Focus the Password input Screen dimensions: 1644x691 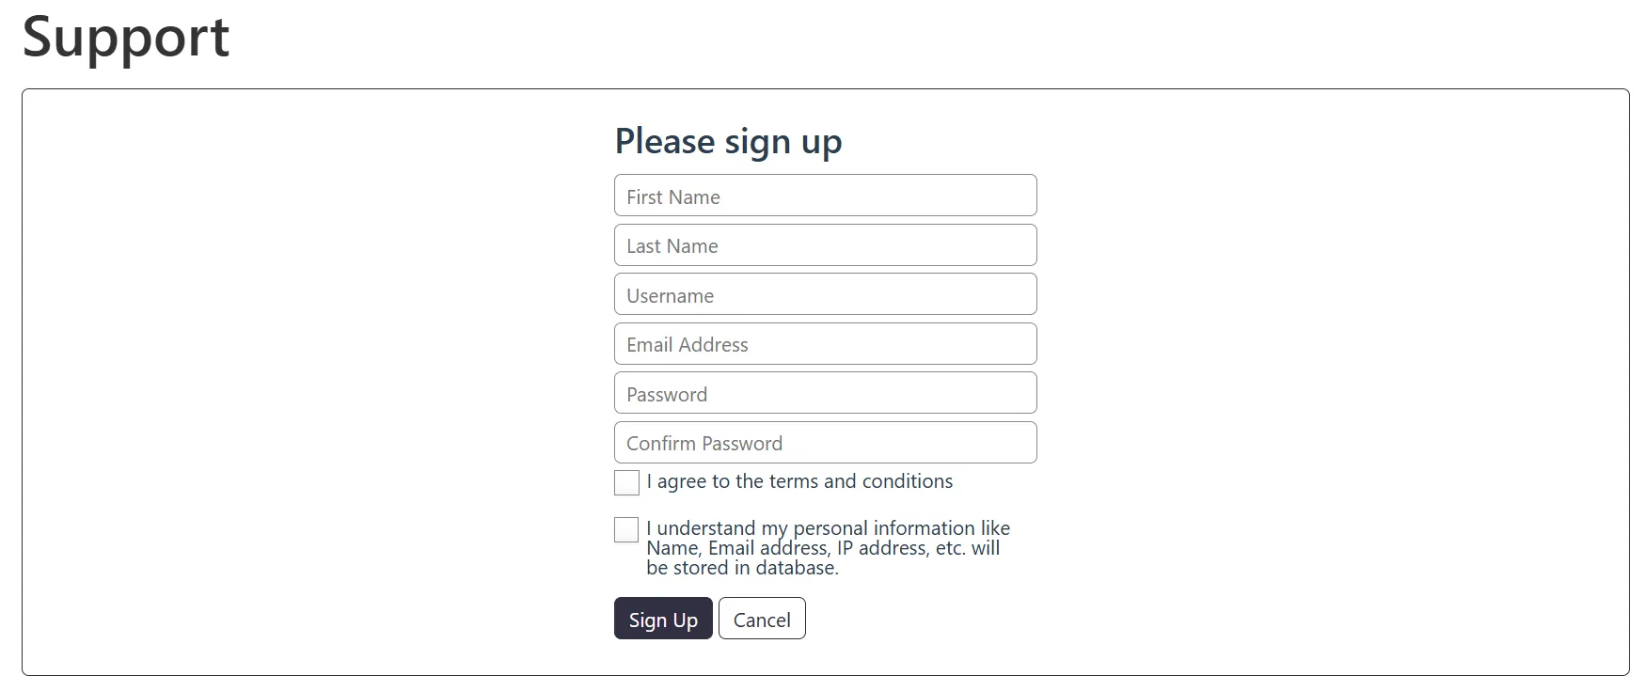point(825,393)
